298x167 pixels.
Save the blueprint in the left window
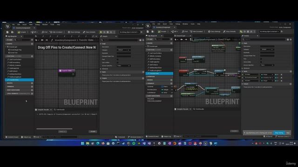tap(7, 32)
